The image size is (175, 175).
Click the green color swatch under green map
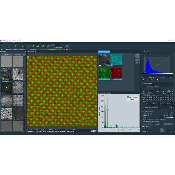coord(100,79)
